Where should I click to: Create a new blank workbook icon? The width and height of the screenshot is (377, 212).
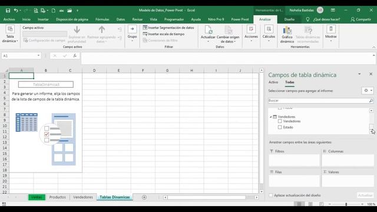pos(54,11)
